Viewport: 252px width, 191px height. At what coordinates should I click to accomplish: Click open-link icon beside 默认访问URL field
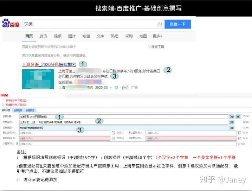point(113,133)
